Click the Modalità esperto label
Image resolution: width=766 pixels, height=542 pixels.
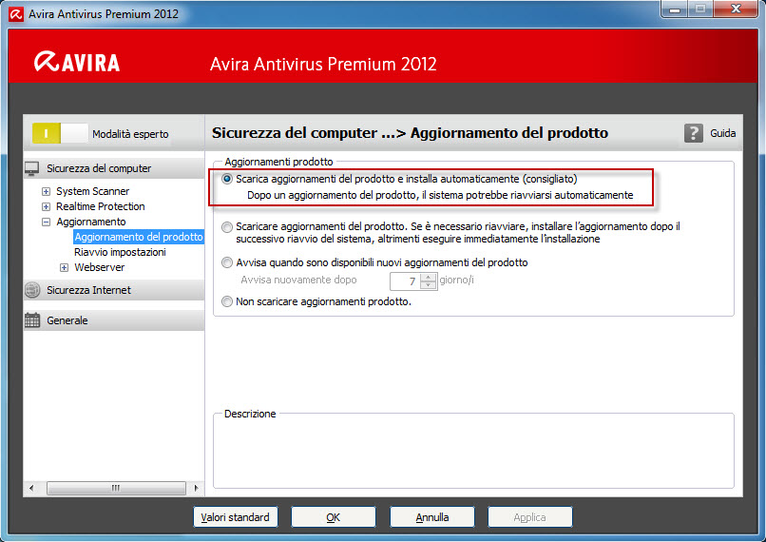click(130, 134)
